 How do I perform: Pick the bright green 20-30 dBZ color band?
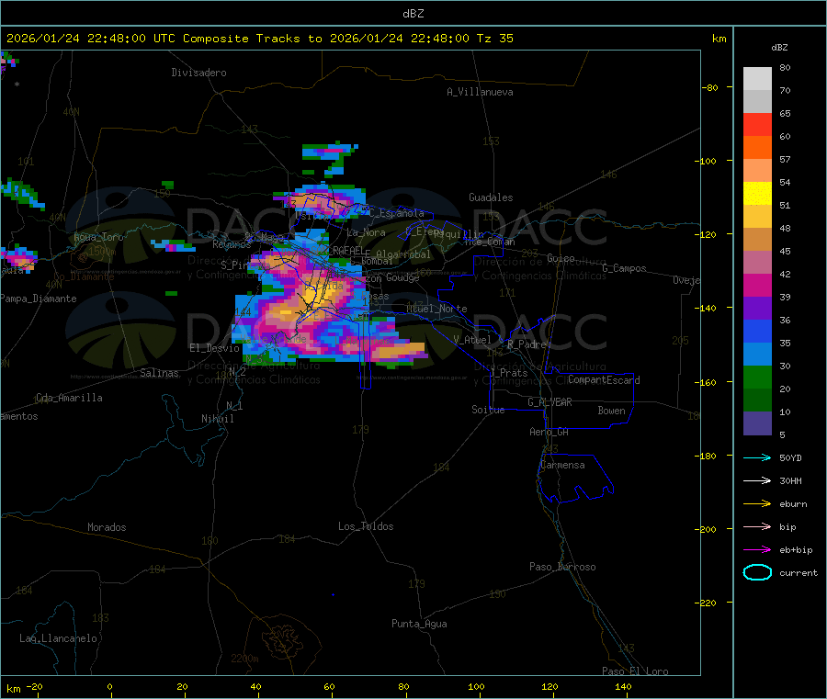click(x=757, y=378)
